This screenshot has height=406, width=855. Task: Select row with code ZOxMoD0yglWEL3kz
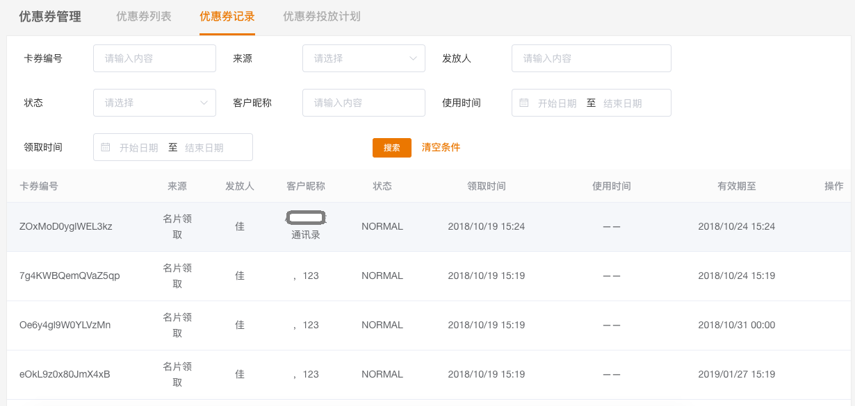[x=66, y=226]
